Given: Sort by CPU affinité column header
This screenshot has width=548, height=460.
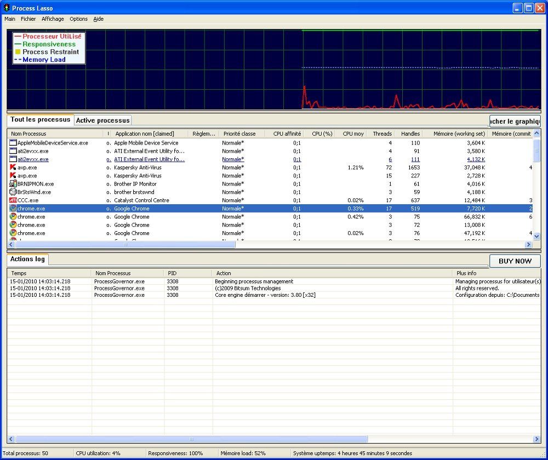Looking at the screenshot, I should click(x=284, y=134).
